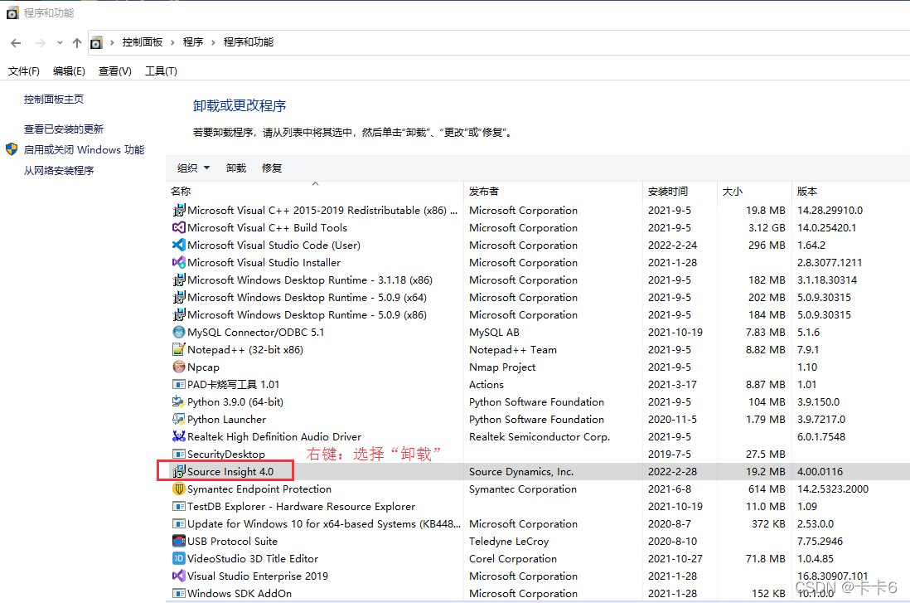Sort by the 发布者 column header

554,191
